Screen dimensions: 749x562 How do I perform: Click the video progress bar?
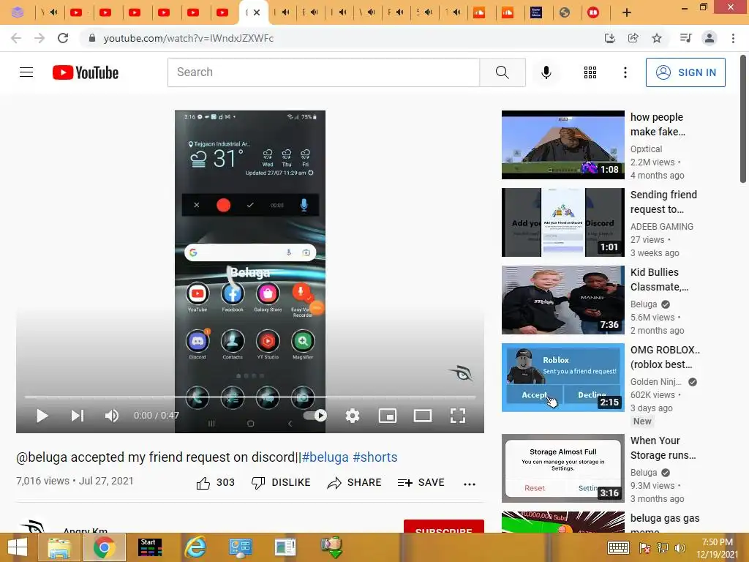(250, 397)
